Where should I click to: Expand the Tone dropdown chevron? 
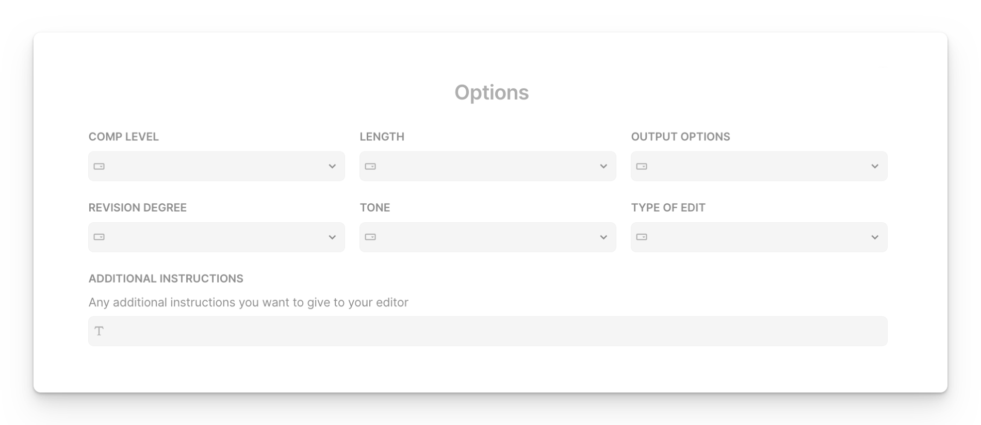point(603,237)
